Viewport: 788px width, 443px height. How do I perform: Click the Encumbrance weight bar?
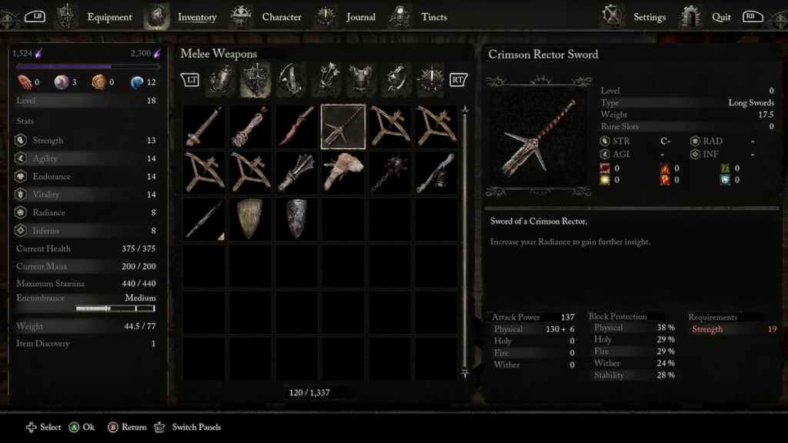tap(115, 308)
